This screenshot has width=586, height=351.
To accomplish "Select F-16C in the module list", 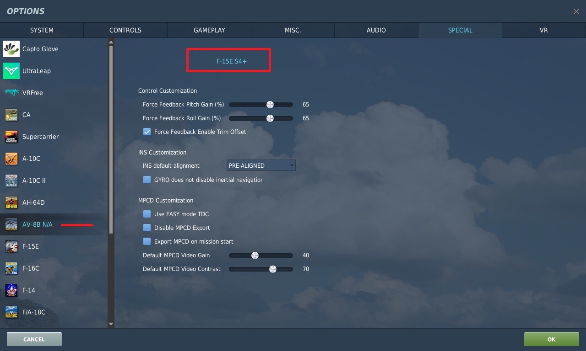I will point(54,268).
